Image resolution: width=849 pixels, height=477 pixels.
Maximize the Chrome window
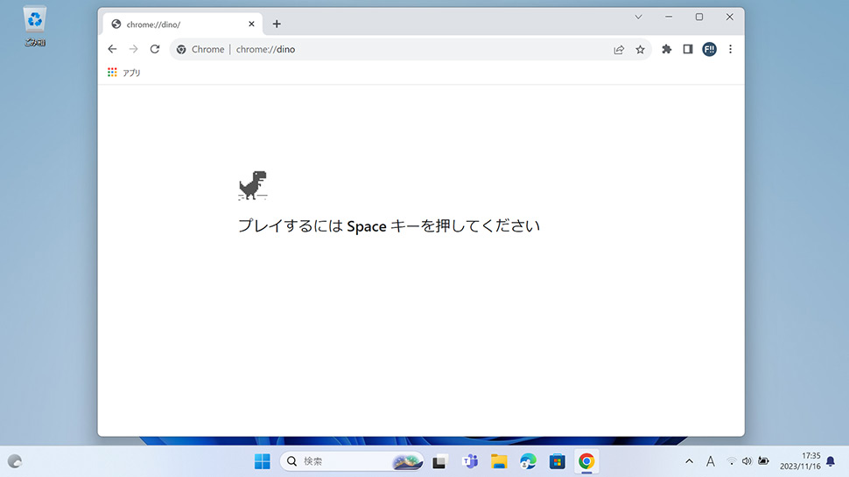tap(699, 17)
